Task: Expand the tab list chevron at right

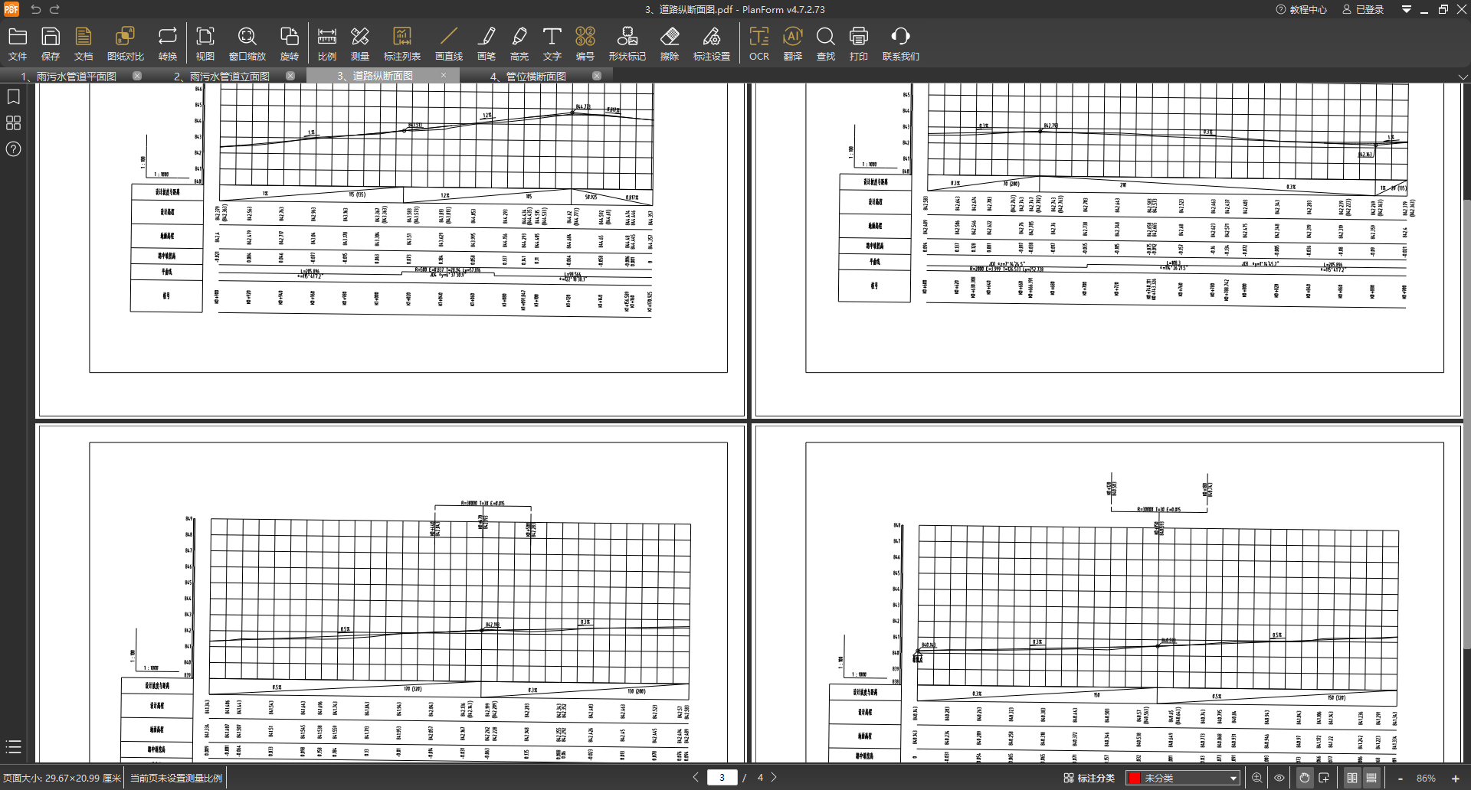Action: (x=1463, y=77)
